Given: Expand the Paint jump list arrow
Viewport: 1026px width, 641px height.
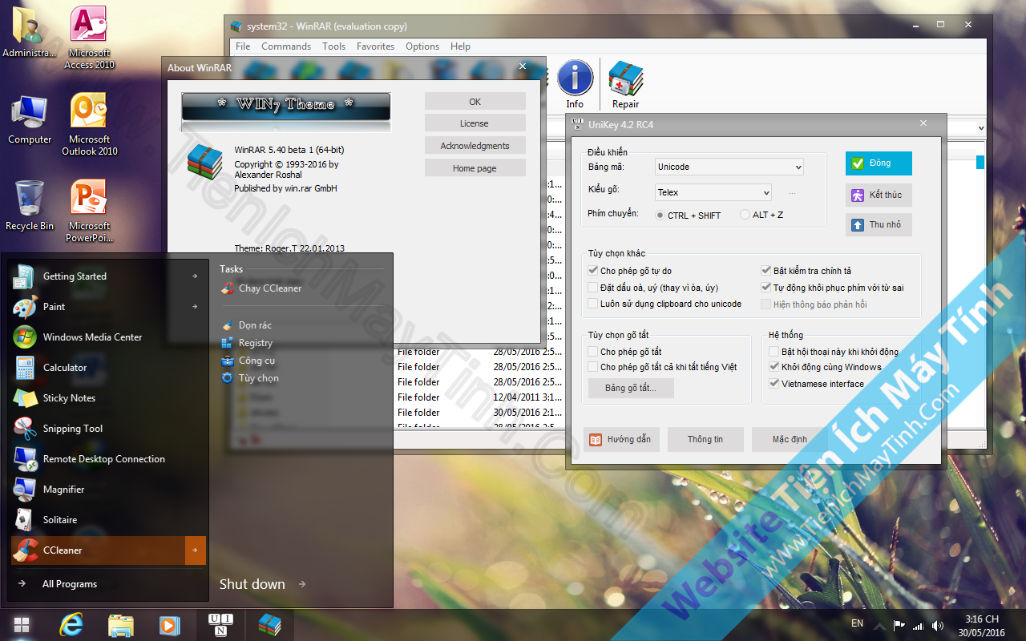Looking at the screenshot, I should [195, 307].
